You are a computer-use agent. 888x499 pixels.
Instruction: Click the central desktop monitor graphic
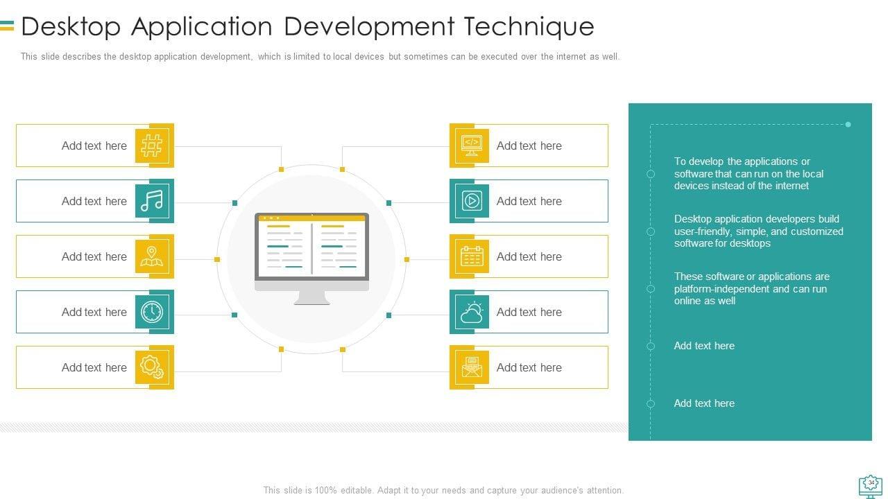tap(311, 257)
